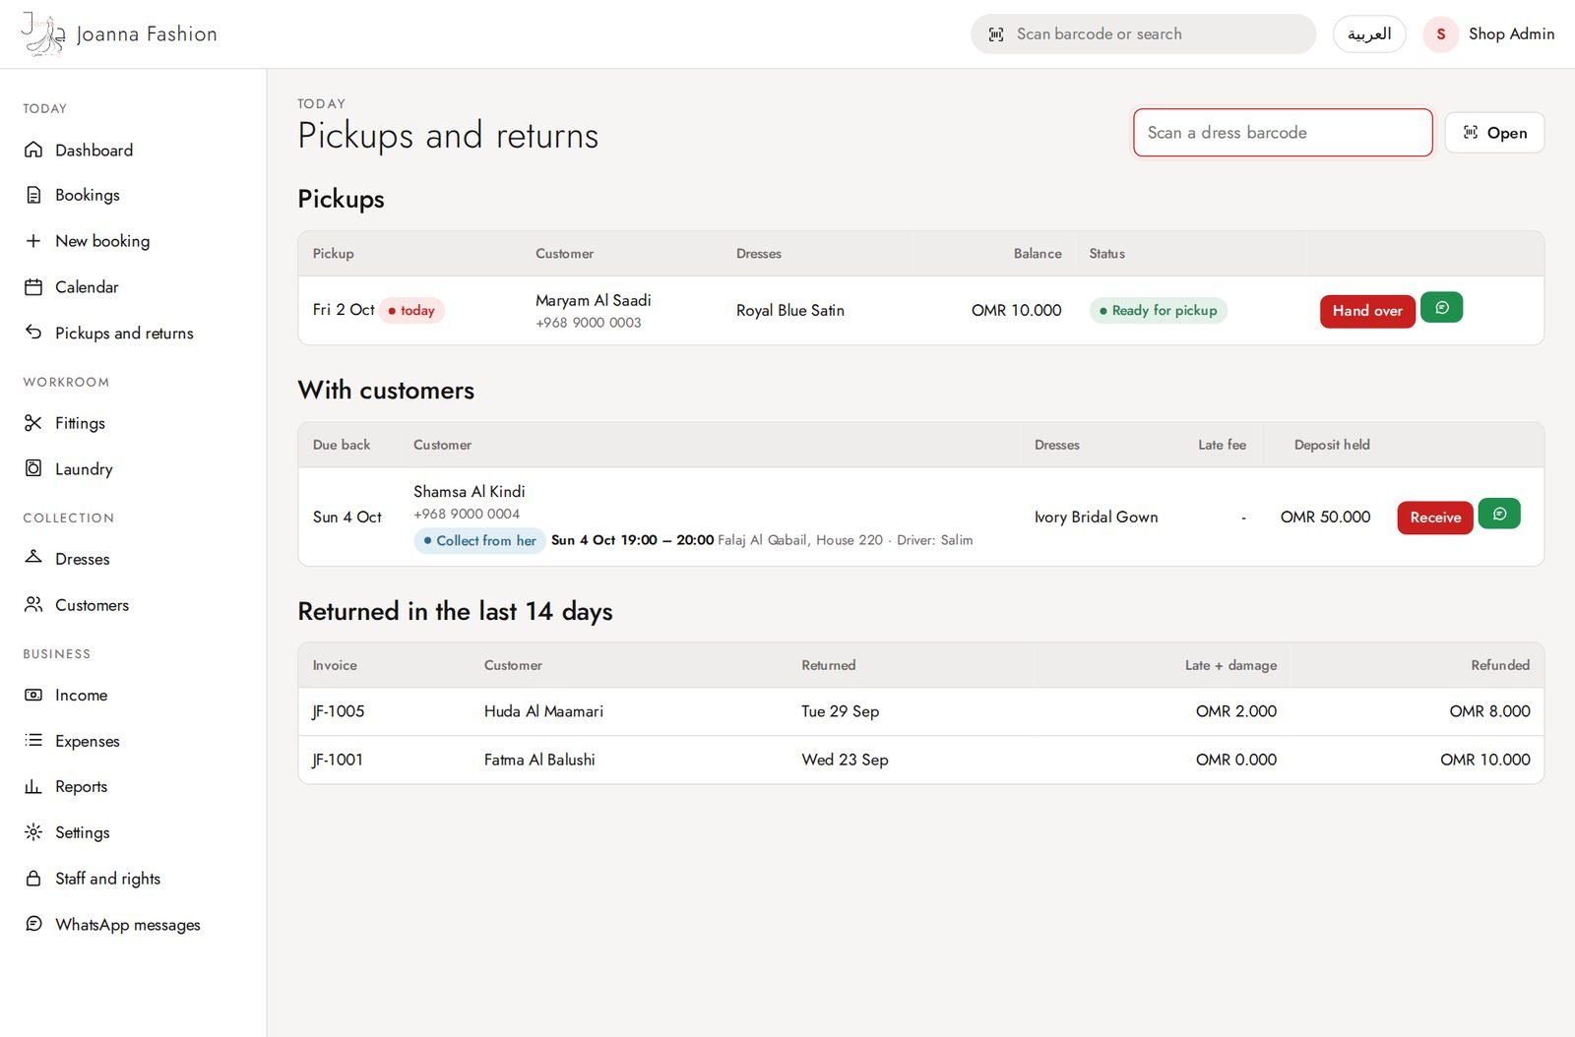Viewport: 1575px width, 1037px height.
Task: Select Maryam Al Saadi customer name
Action: [x=594, y=300]
